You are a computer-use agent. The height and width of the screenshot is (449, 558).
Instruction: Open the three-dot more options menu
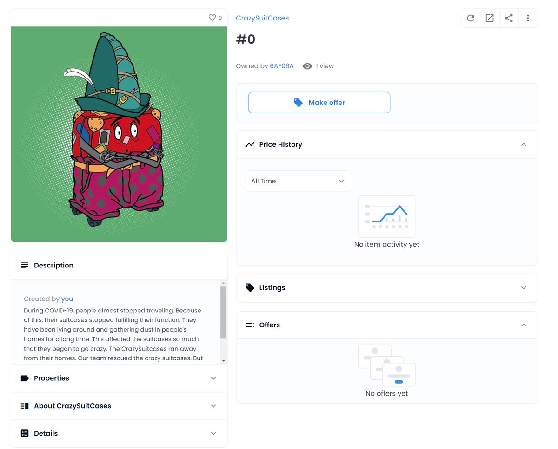click(528, 18)
